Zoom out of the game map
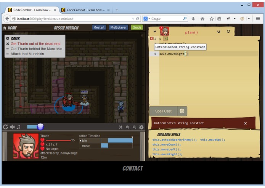 [134, 127]
